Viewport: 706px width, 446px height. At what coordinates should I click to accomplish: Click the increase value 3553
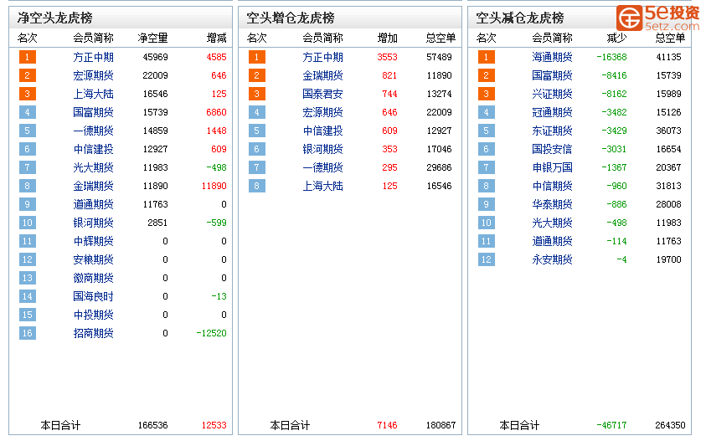coord(387,57)
